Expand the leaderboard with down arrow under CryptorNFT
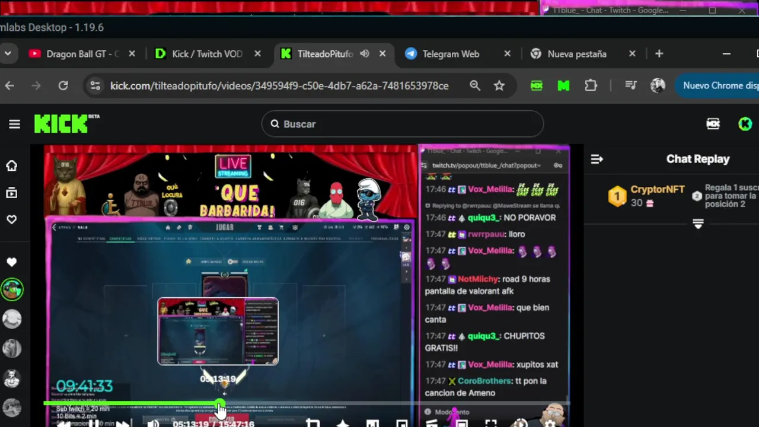The width and height of the screenshot is (759, 427). [x=698, y=224]
